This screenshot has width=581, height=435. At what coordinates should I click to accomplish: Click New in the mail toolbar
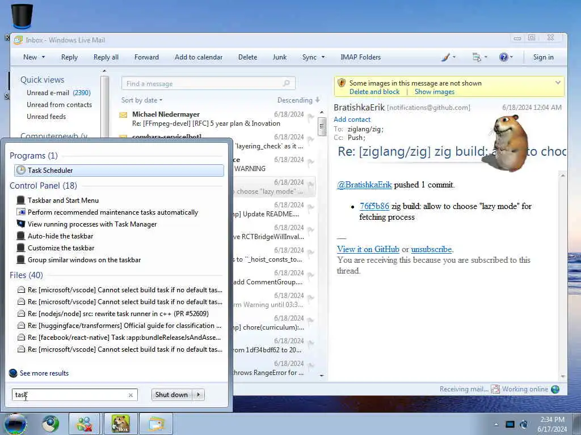tap(30, 57)
